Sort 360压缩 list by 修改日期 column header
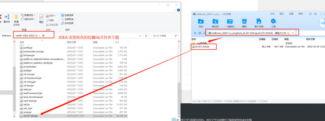 pyautogui.click(x=310, y=39)
